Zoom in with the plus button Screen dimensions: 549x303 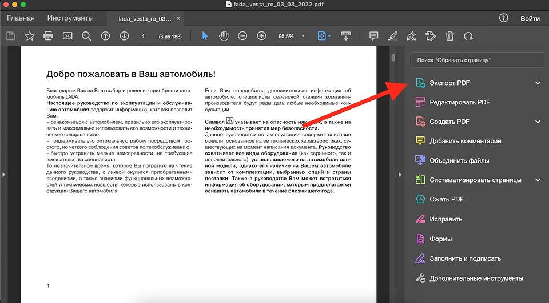[x=261, y=36]
